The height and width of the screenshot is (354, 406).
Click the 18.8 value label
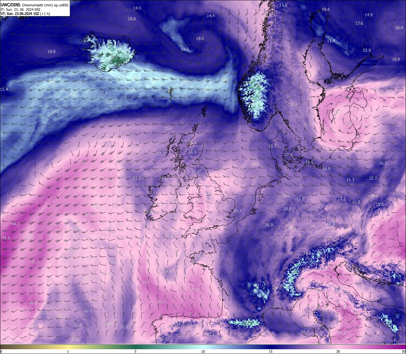[x=326, y=169]
